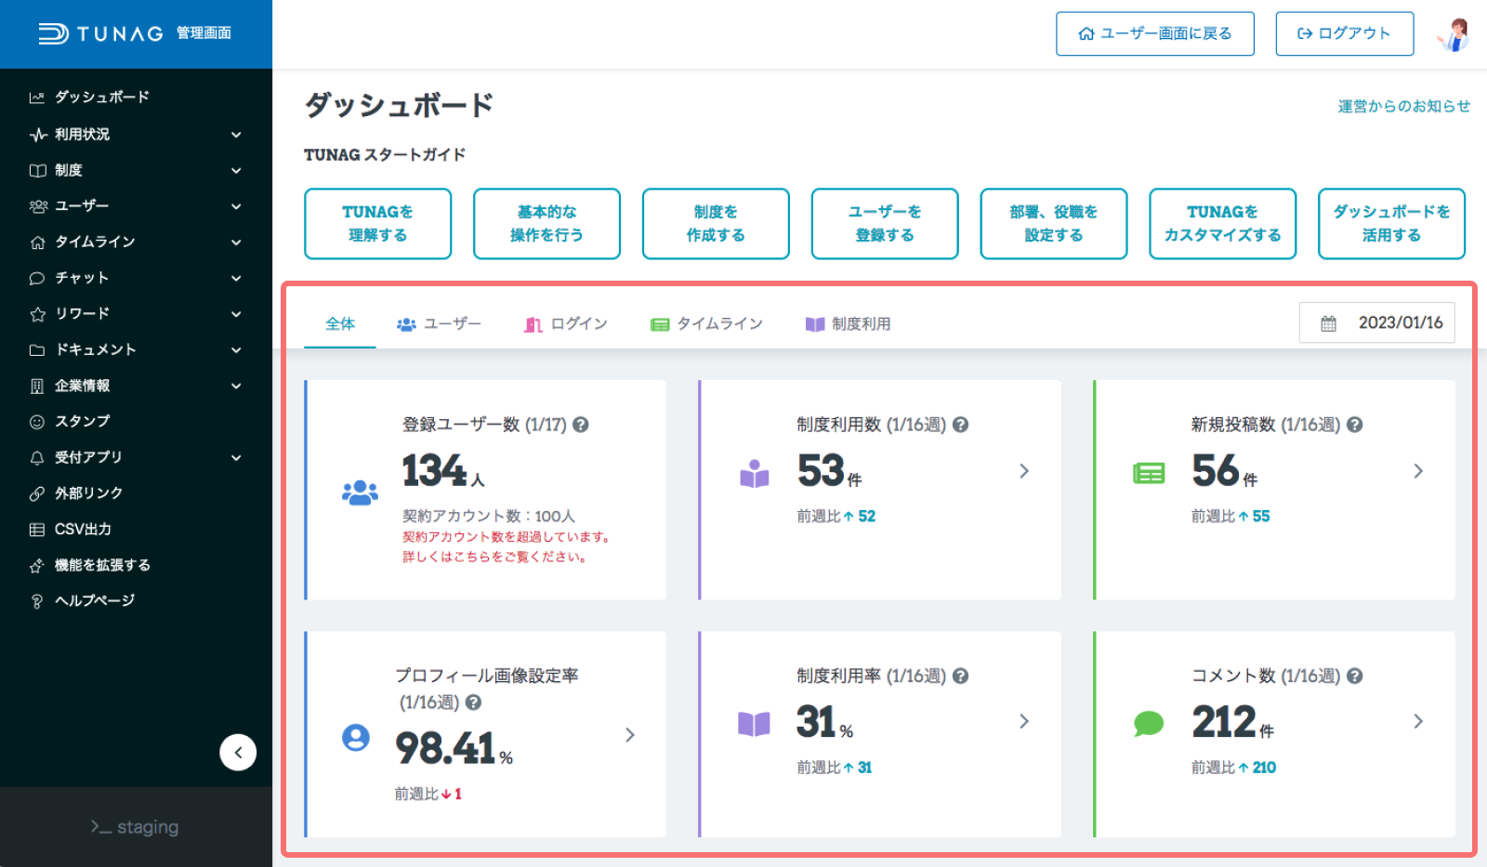Click help icon beside 新規投稿数
This screenshot has height=867, width=1487.
pyautogui.click(x=1355, y=425)
